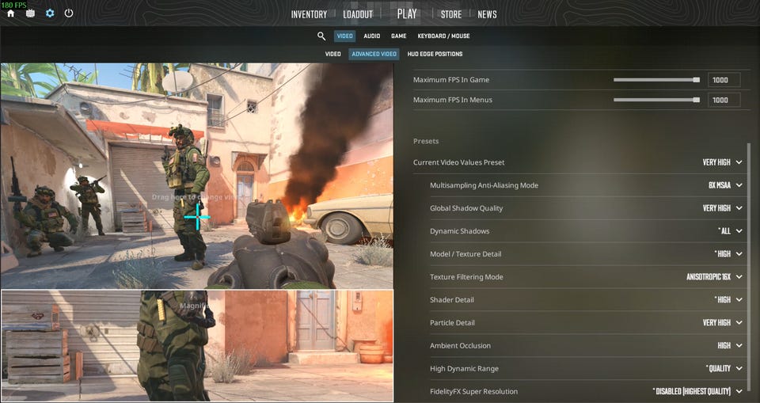Image resolution: width=760 pixels, height=403 pixels.
Task: Open the Loadout menu
Action: (358, 14)
